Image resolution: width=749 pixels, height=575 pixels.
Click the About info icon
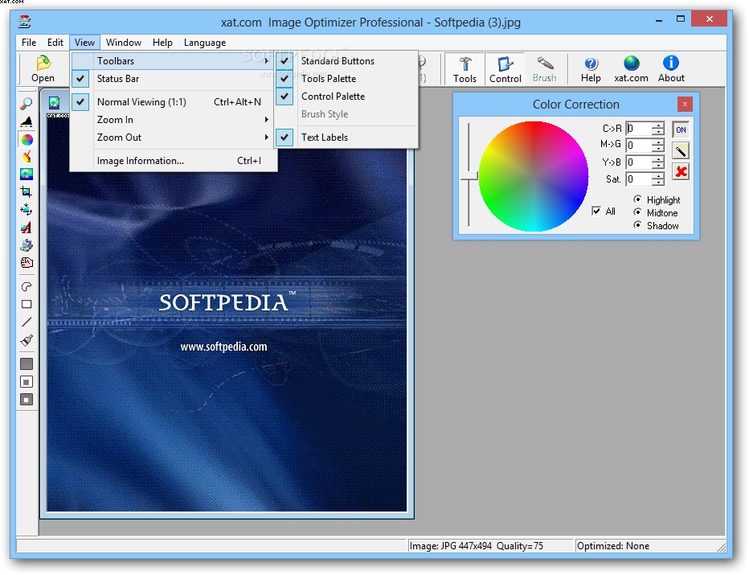671,69
